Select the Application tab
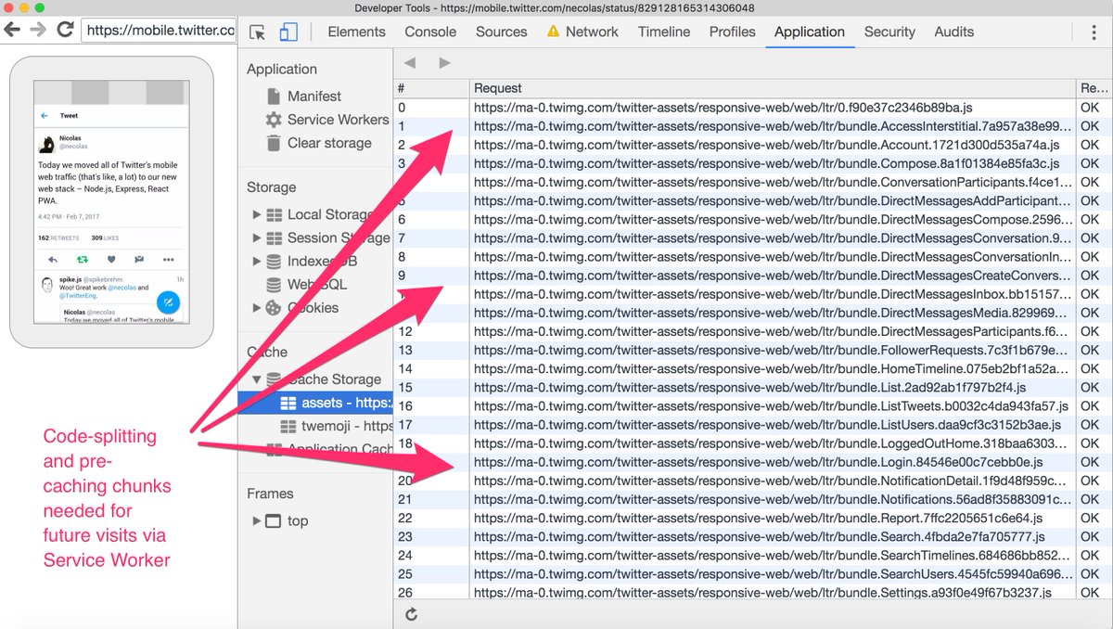 point(810,32)
